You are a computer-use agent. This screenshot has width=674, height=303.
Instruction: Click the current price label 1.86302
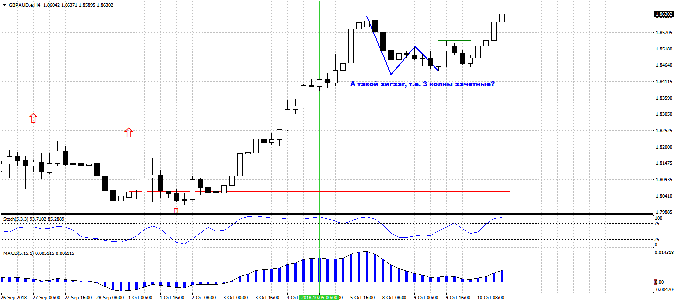point(663,14)
